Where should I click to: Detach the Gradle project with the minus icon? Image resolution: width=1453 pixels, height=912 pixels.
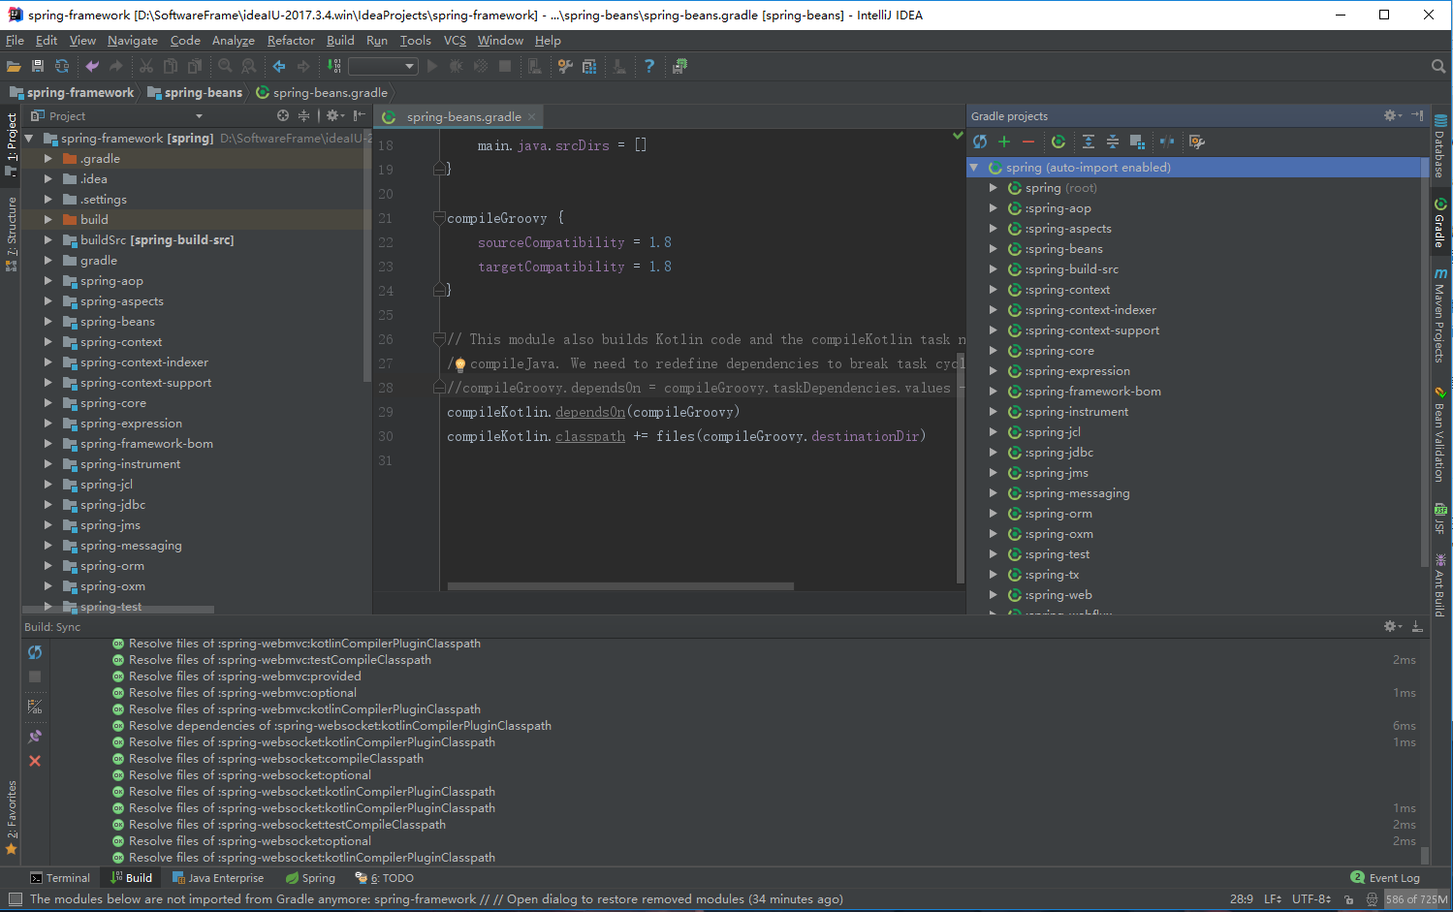click(x=1028, y=142)
